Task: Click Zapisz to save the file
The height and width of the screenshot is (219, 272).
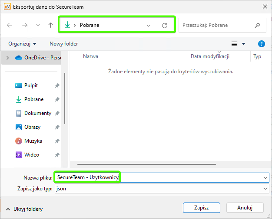Action: [202, 208]
